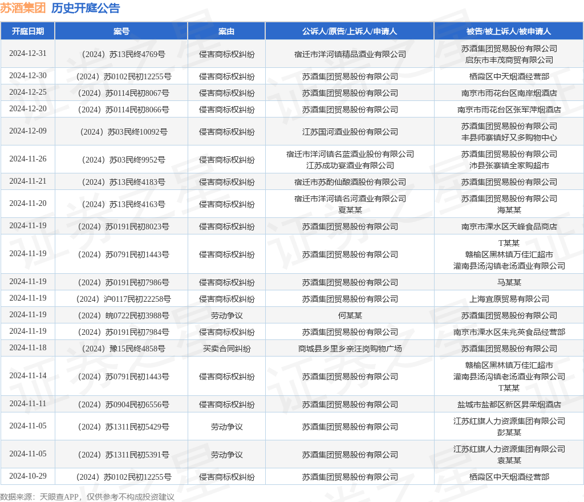The image size is (584, 502).
Task: Select the date 2024-12-09
Action: point(28,131)
